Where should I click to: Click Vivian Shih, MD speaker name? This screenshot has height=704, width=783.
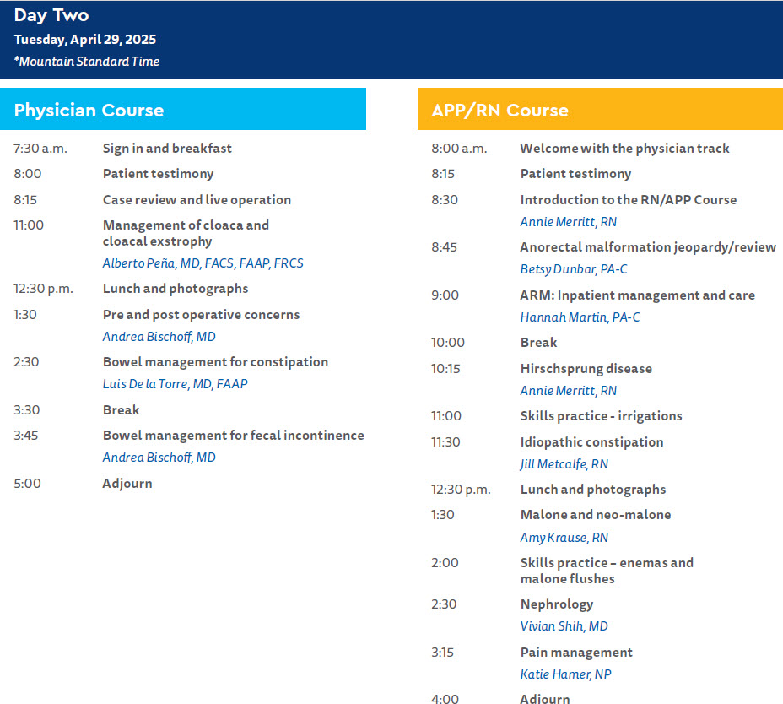(x=564, y=626)
